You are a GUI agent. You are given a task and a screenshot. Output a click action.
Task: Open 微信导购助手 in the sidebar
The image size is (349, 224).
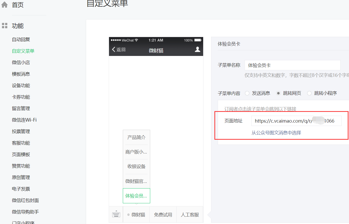[25, 212]
